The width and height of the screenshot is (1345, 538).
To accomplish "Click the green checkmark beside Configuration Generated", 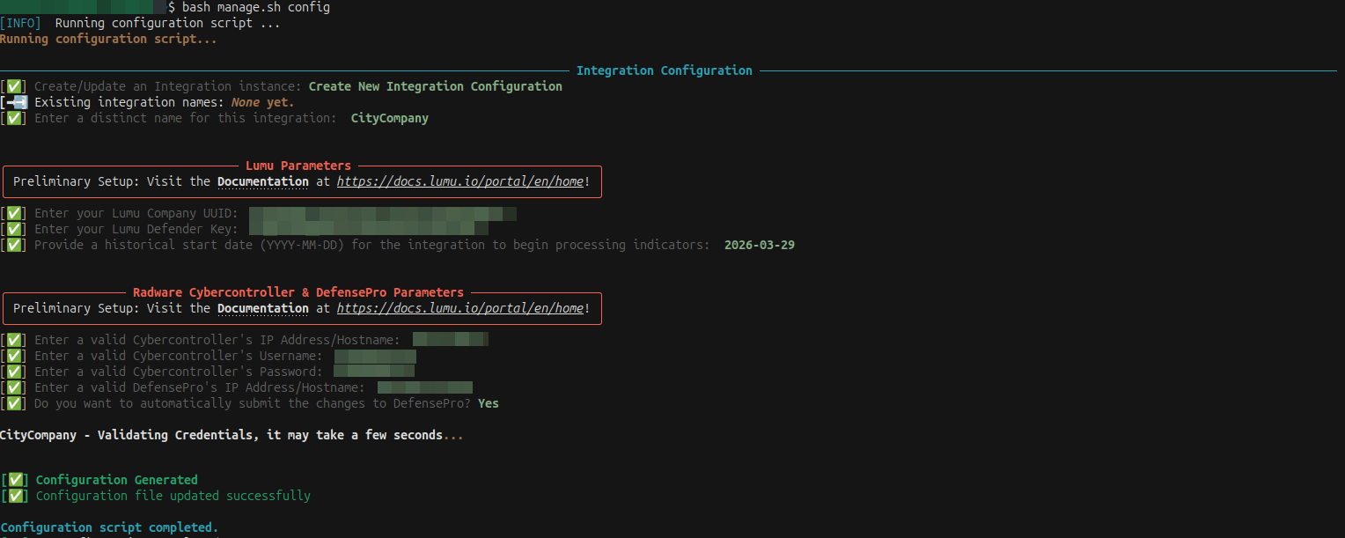I will pos(16,480).
